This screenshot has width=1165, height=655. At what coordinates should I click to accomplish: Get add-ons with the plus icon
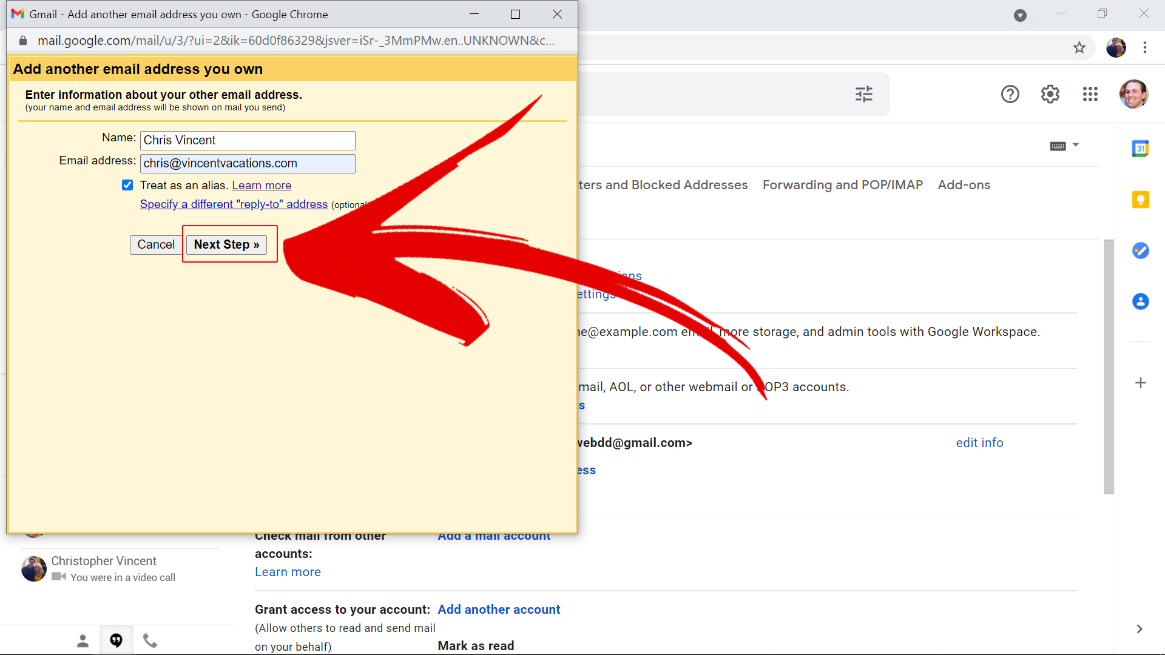[x=1141, y=383]
